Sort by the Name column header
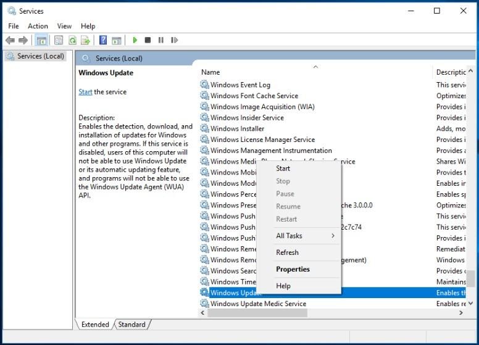The height and width of the screenshot is (345, 479). (315, 72)
